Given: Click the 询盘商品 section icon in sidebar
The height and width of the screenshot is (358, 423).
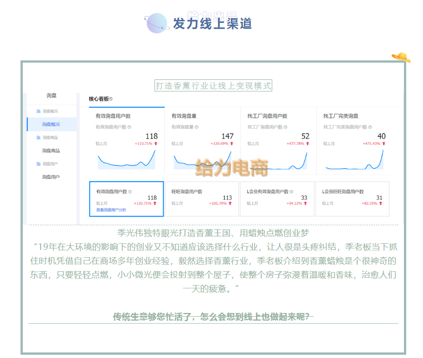Looking at the screenshot, I should tap(39, 137).
